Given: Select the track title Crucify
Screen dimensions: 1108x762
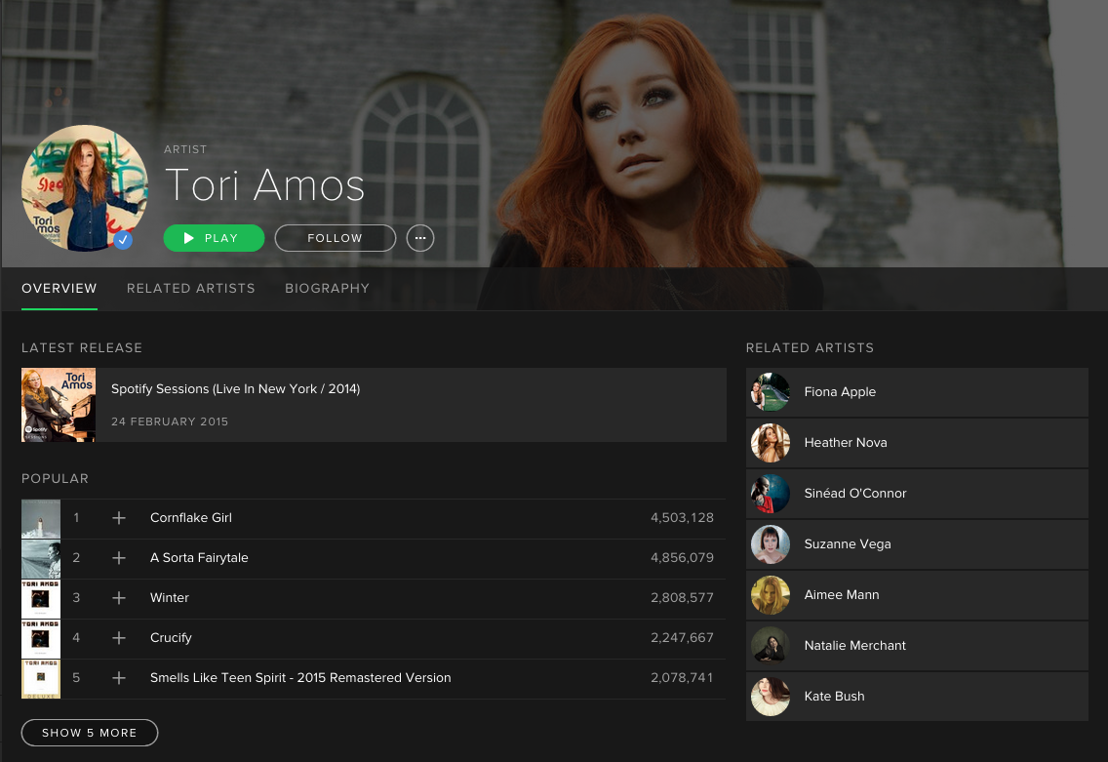Looking at the screenshot, I should (x=171, y=637).
